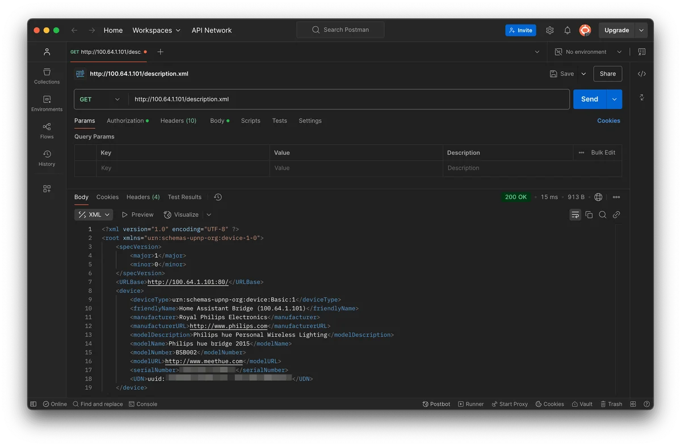Image resolution: width=681 pixels, height=446 pixels.
Task: Click the Save button
Action: 562,74
